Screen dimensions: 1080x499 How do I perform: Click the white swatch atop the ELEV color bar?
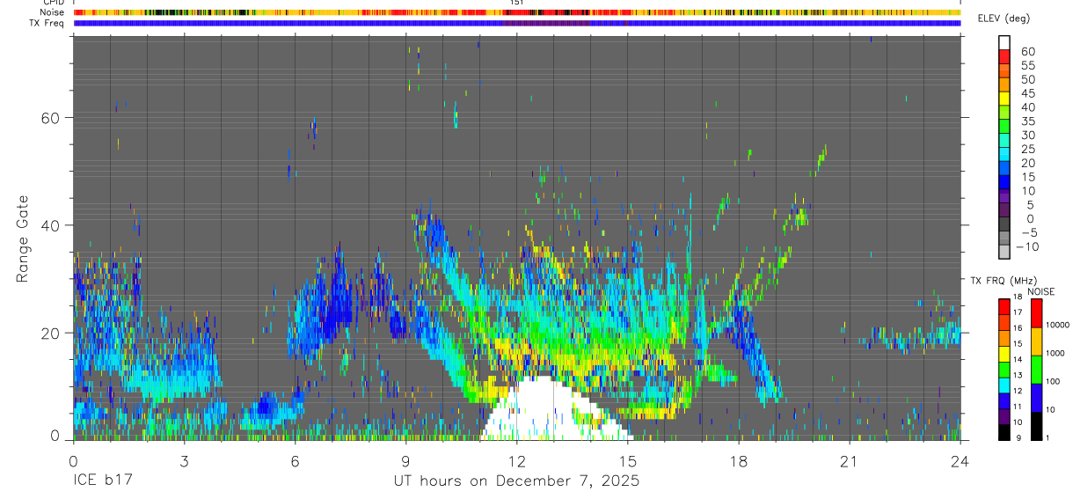point(1004,42)
